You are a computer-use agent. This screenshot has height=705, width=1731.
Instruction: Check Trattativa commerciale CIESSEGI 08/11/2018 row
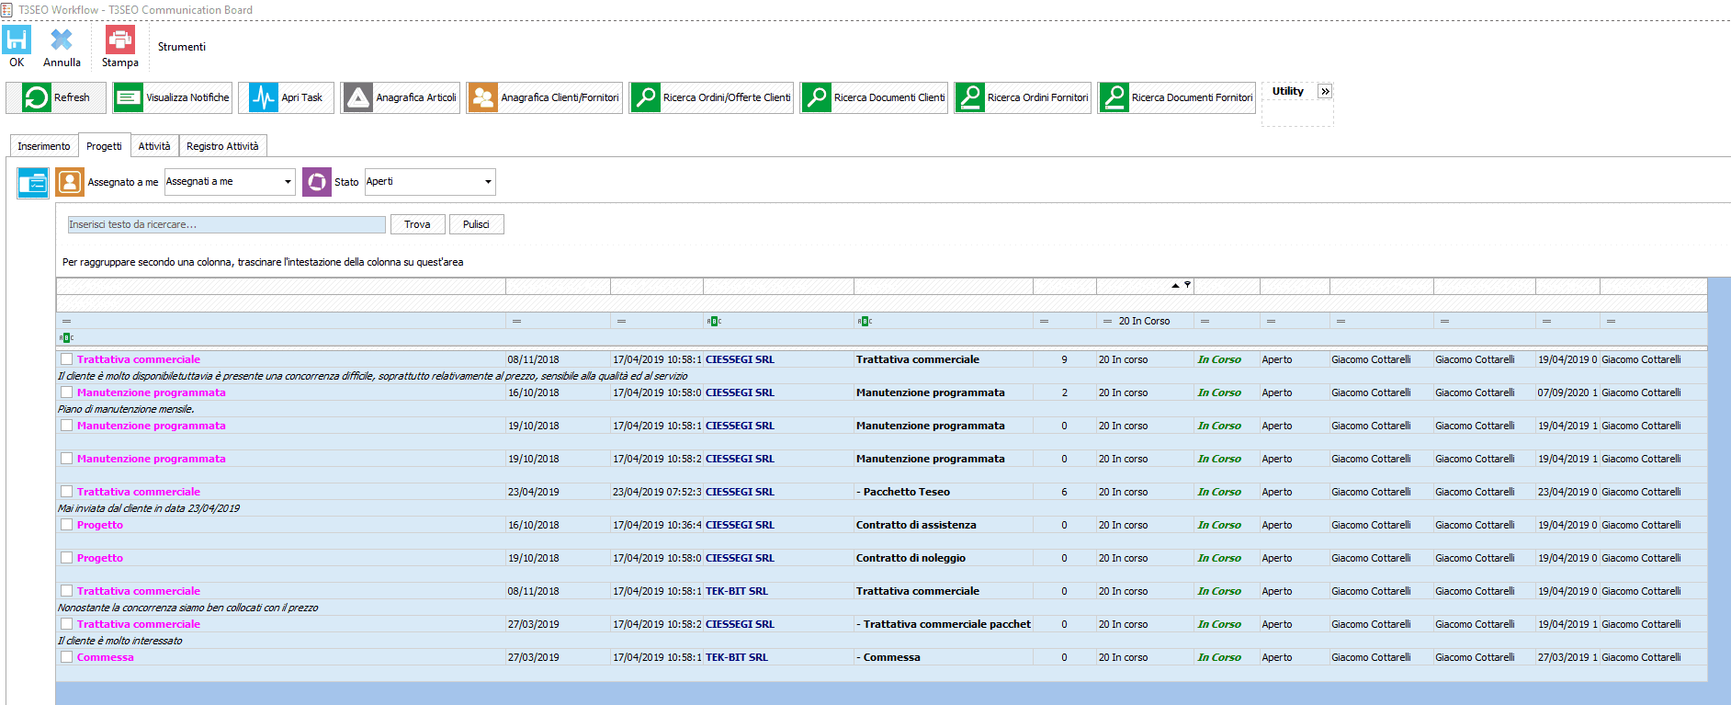[x=66, y=359]
